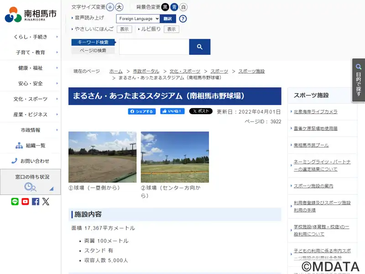
Task: Select small text size 小
Action: [x=110, y=7]
